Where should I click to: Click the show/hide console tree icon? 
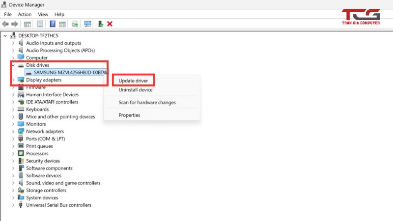(x=28, y=24)
